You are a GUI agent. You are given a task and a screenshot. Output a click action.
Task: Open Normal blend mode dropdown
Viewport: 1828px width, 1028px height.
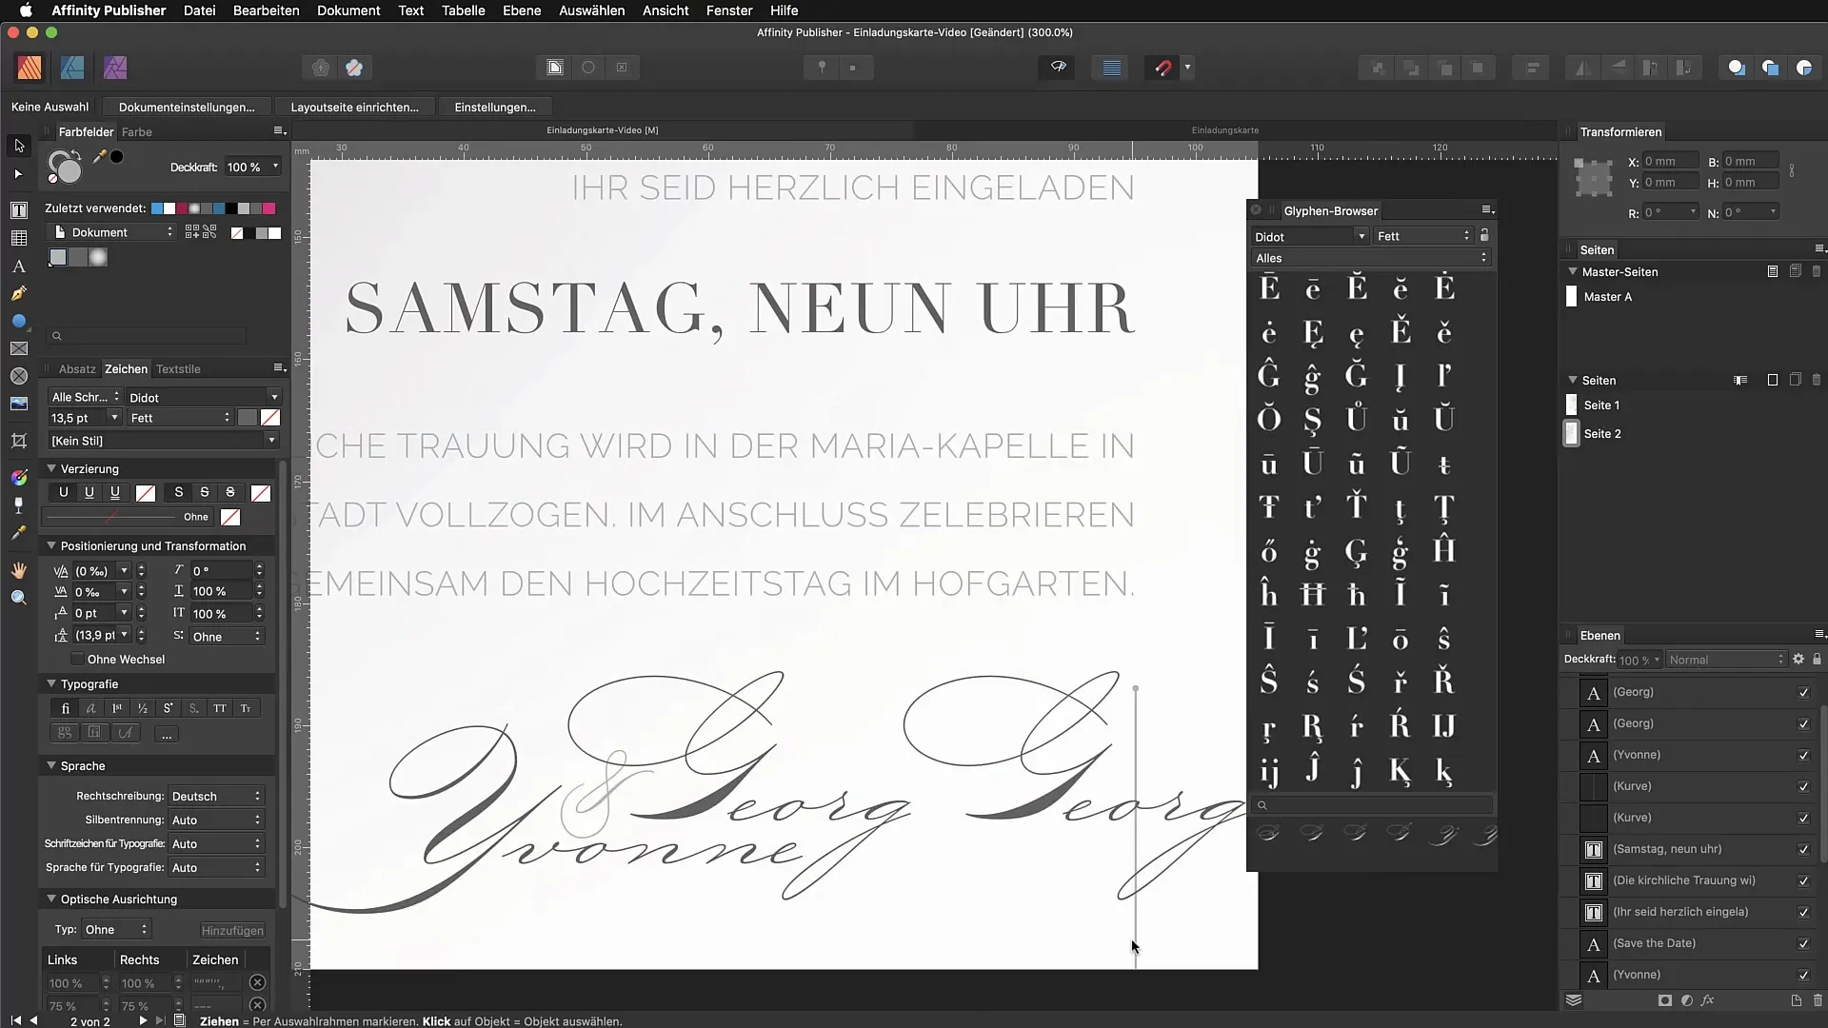coord(1726,660)
